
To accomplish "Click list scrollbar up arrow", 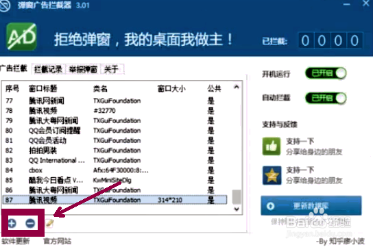I will pos(237,87).
